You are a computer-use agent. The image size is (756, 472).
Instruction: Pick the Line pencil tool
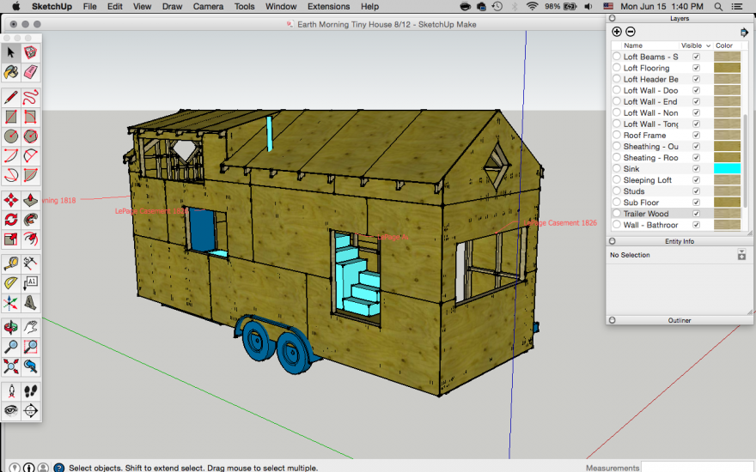coord(11,96)
